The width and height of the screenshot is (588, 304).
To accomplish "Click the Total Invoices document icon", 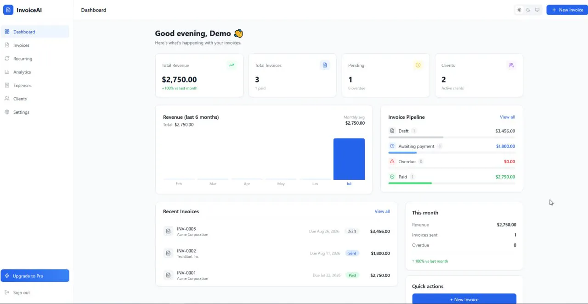I will 325,65.
